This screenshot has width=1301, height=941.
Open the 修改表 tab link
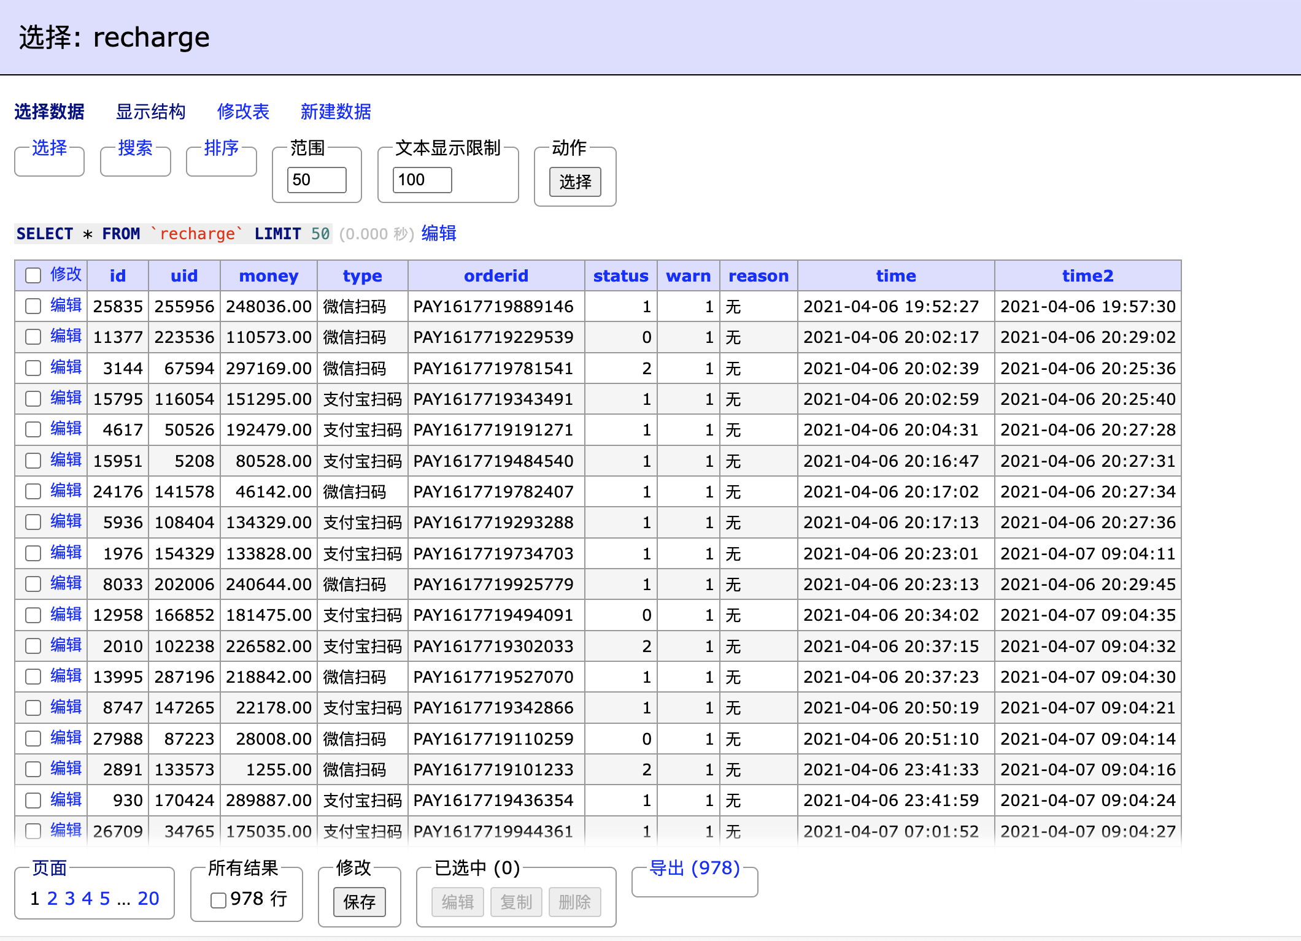(243, 112)
